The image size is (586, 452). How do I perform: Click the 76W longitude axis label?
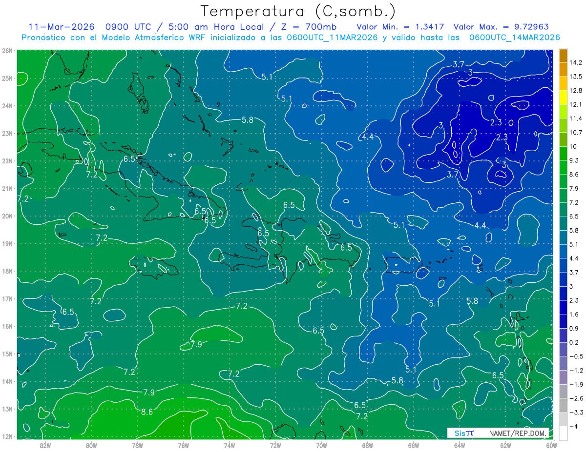pos(183,445)
